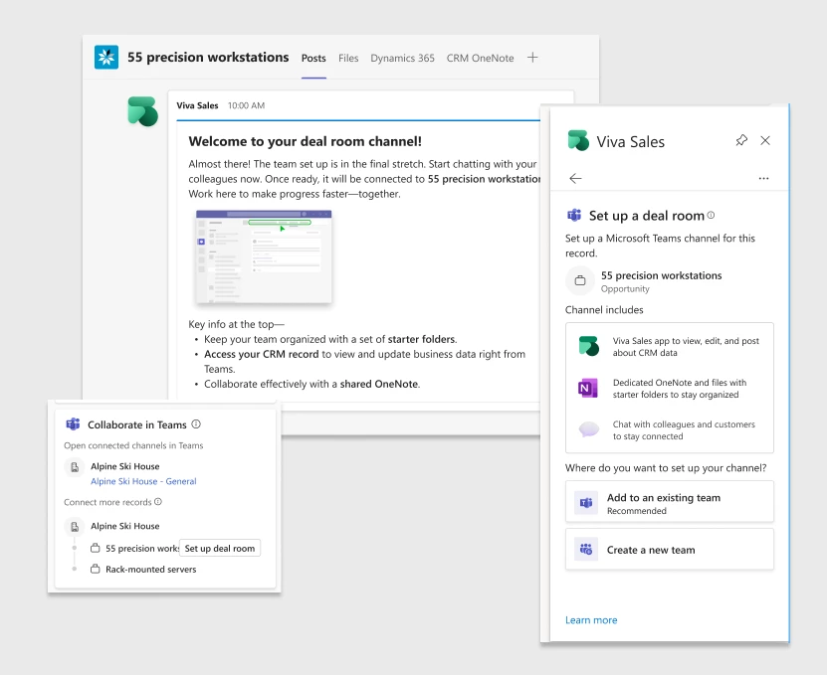Click the Alpine Ski House account icon
Screen dimensions: 827x675
[x=75, y=467]
